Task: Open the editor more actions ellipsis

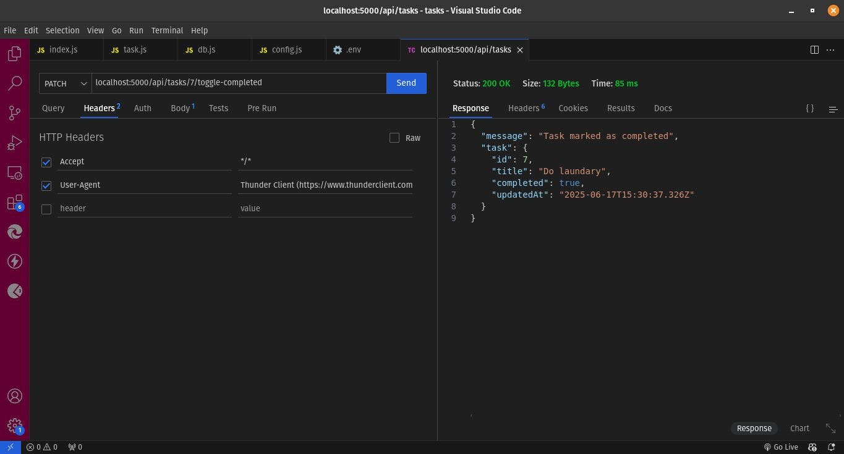Action: tap(832, 50)
